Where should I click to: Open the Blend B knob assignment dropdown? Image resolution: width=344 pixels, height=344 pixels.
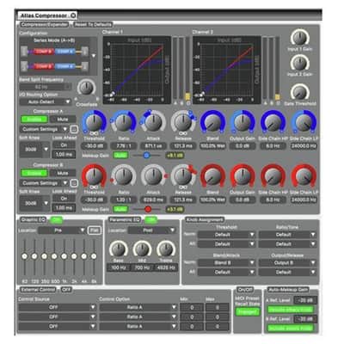click(x=226, y=262)
